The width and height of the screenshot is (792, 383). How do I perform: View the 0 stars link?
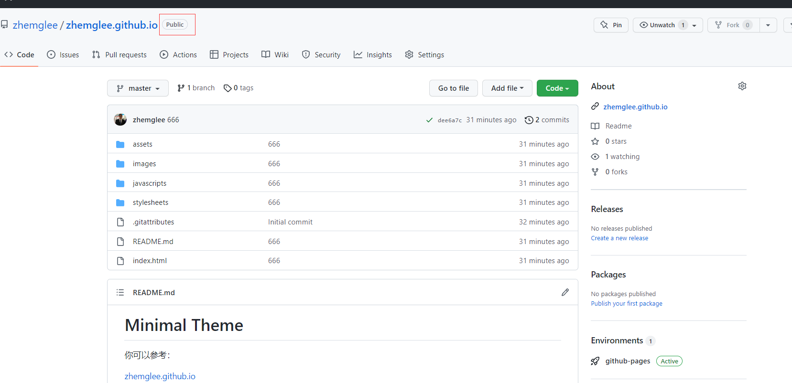click(616, 141)
